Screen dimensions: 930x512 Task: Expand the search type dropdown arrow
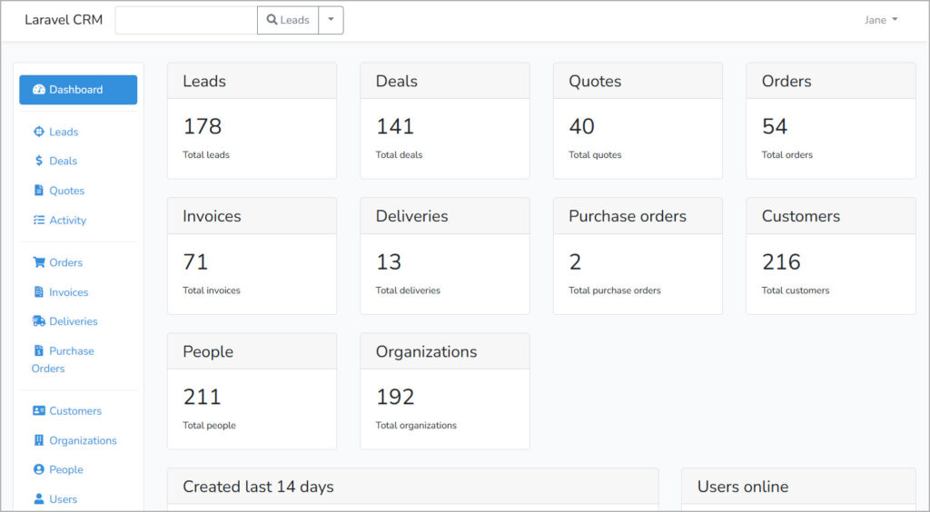[331, 20]
